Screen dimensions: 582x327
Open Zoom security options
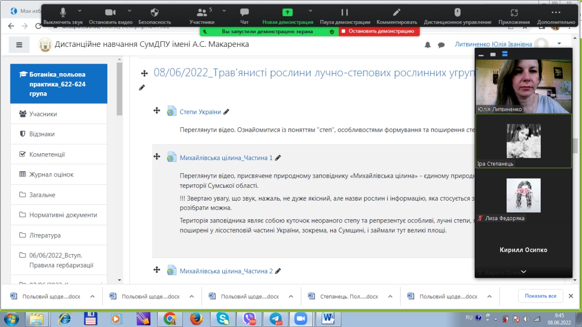tap(155, 15)
